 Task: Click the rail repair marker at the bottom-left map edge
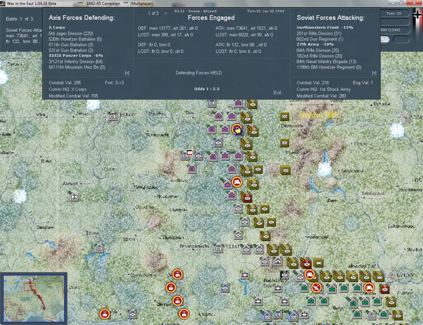105,314
